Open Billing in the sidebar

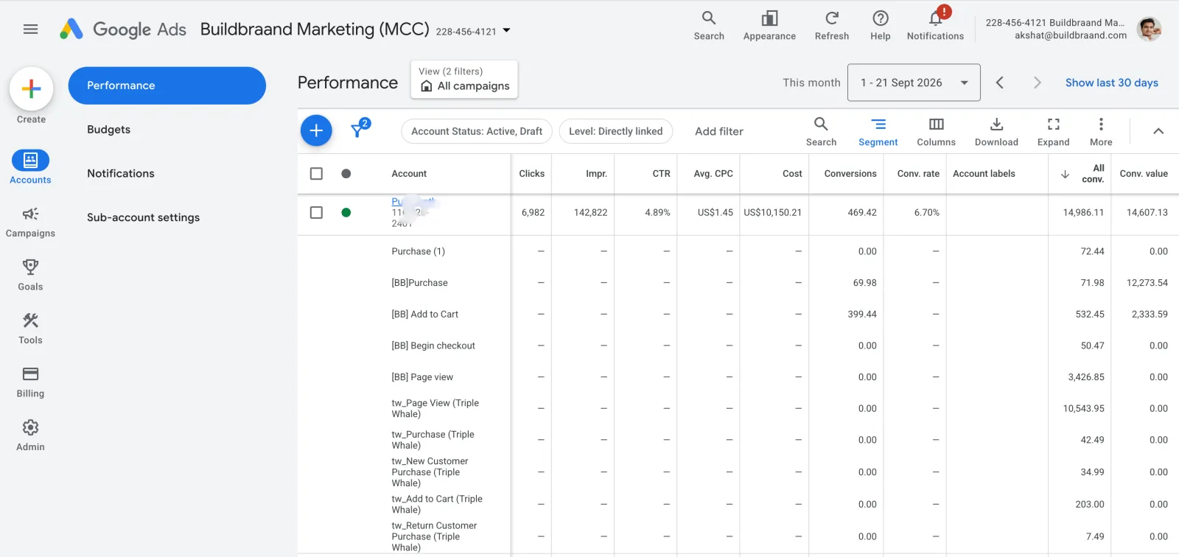coord(30,382)
